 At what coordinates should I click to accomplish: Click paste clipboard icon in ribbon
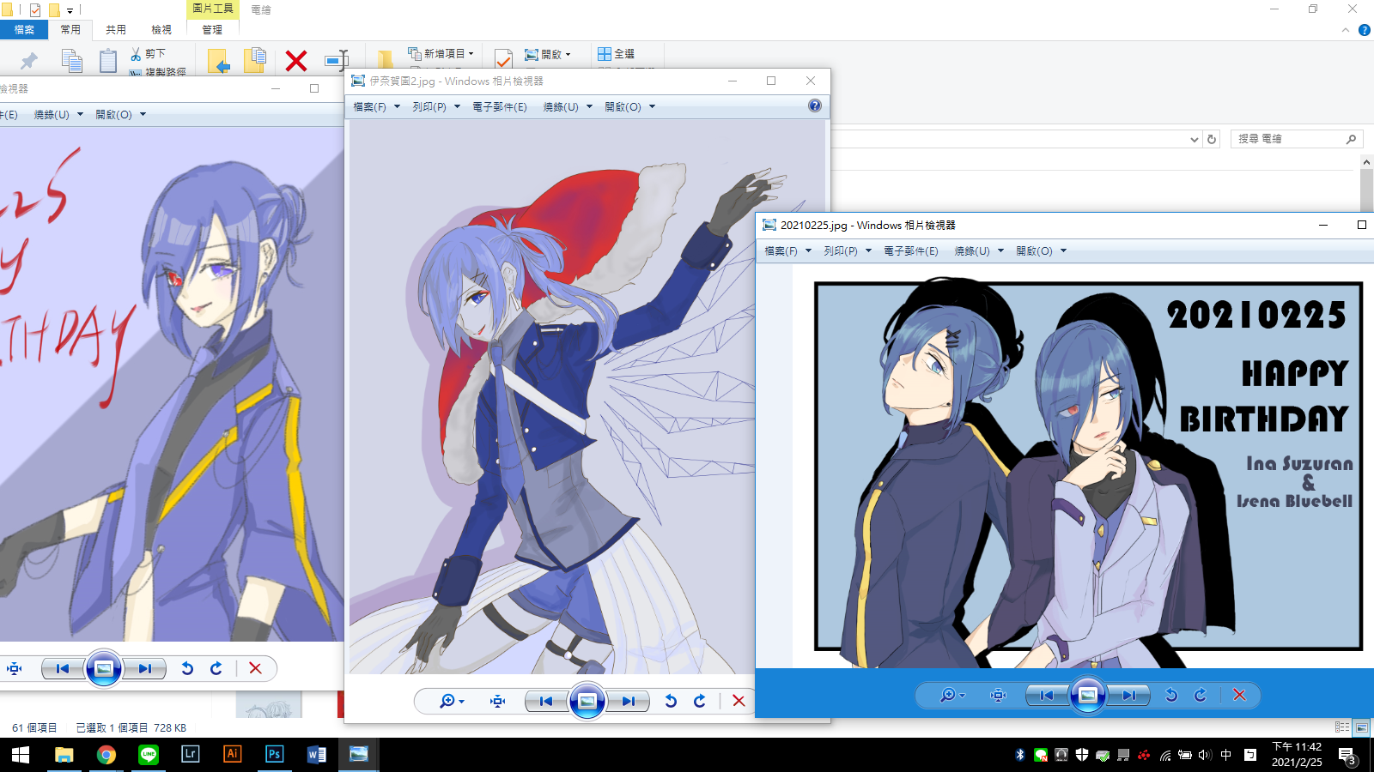tap(107, 61)
